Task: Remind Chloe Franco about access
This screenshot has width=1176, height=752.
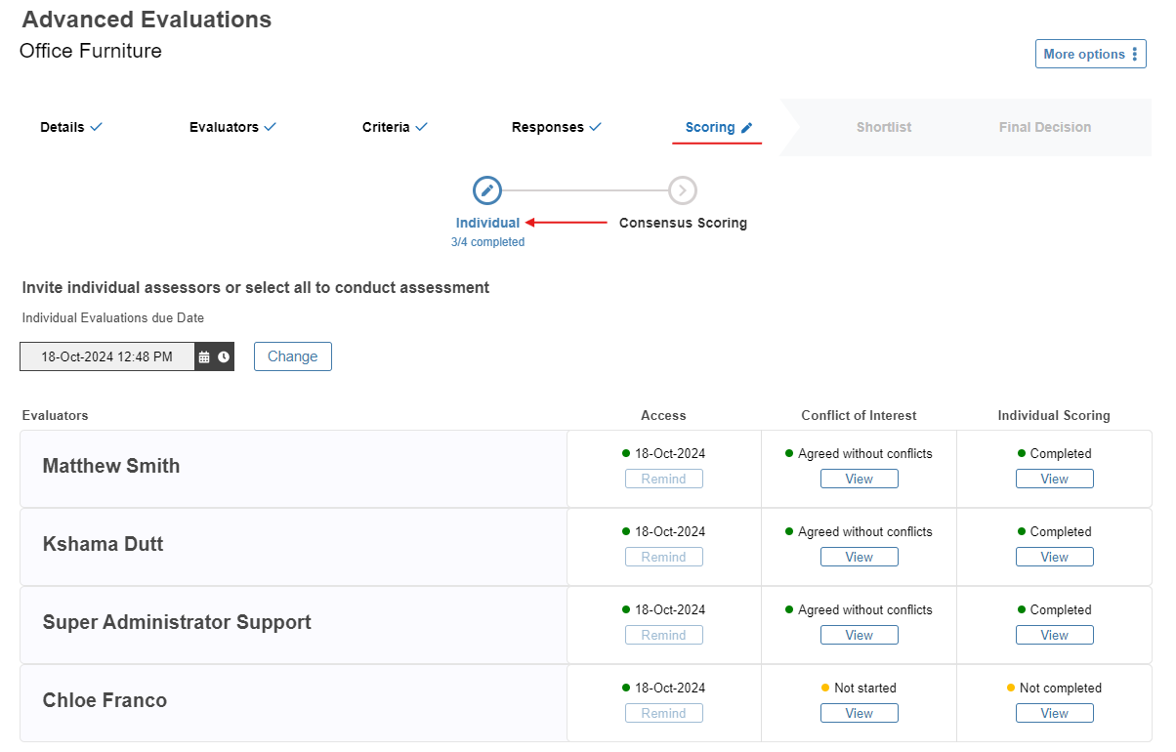Action: (x=664, y=713)
